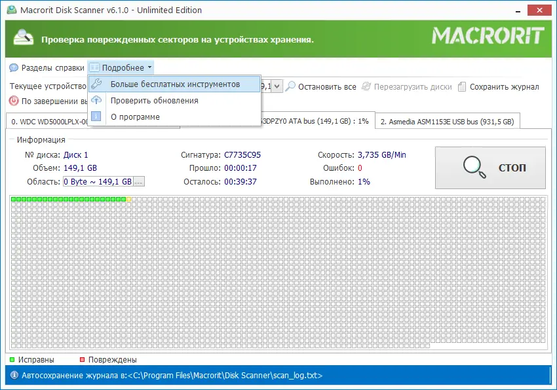
Task: Click the volume value 149,1 GB
Action: (81, 168)
